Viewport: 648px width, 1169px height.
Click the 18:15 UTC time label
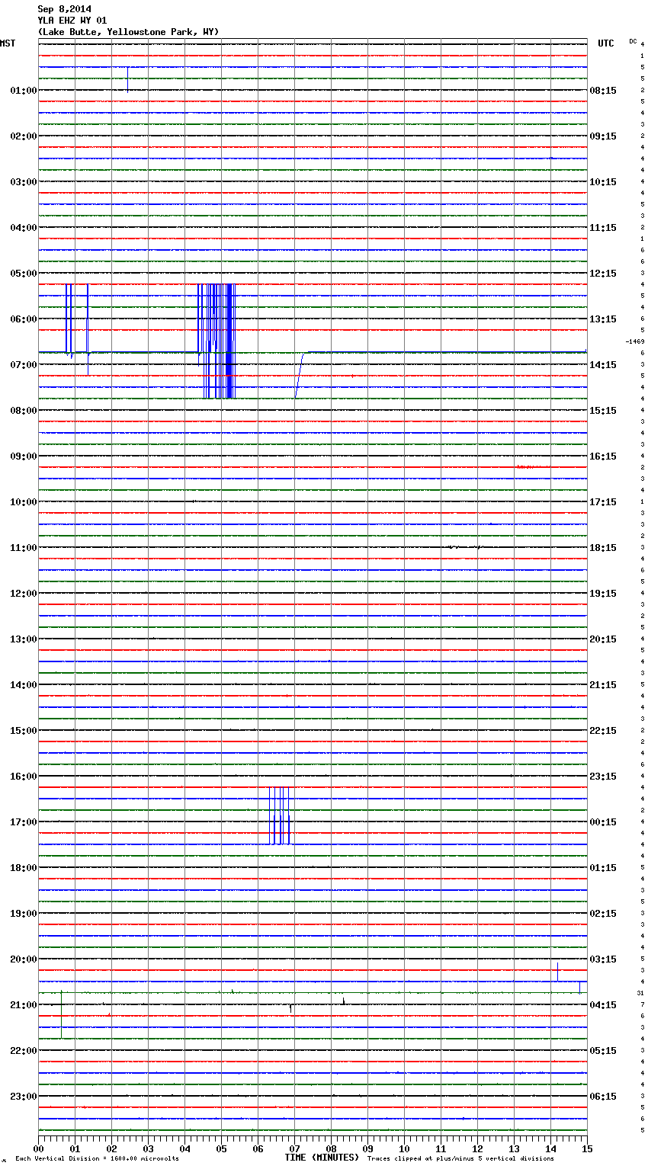(603, 548)
